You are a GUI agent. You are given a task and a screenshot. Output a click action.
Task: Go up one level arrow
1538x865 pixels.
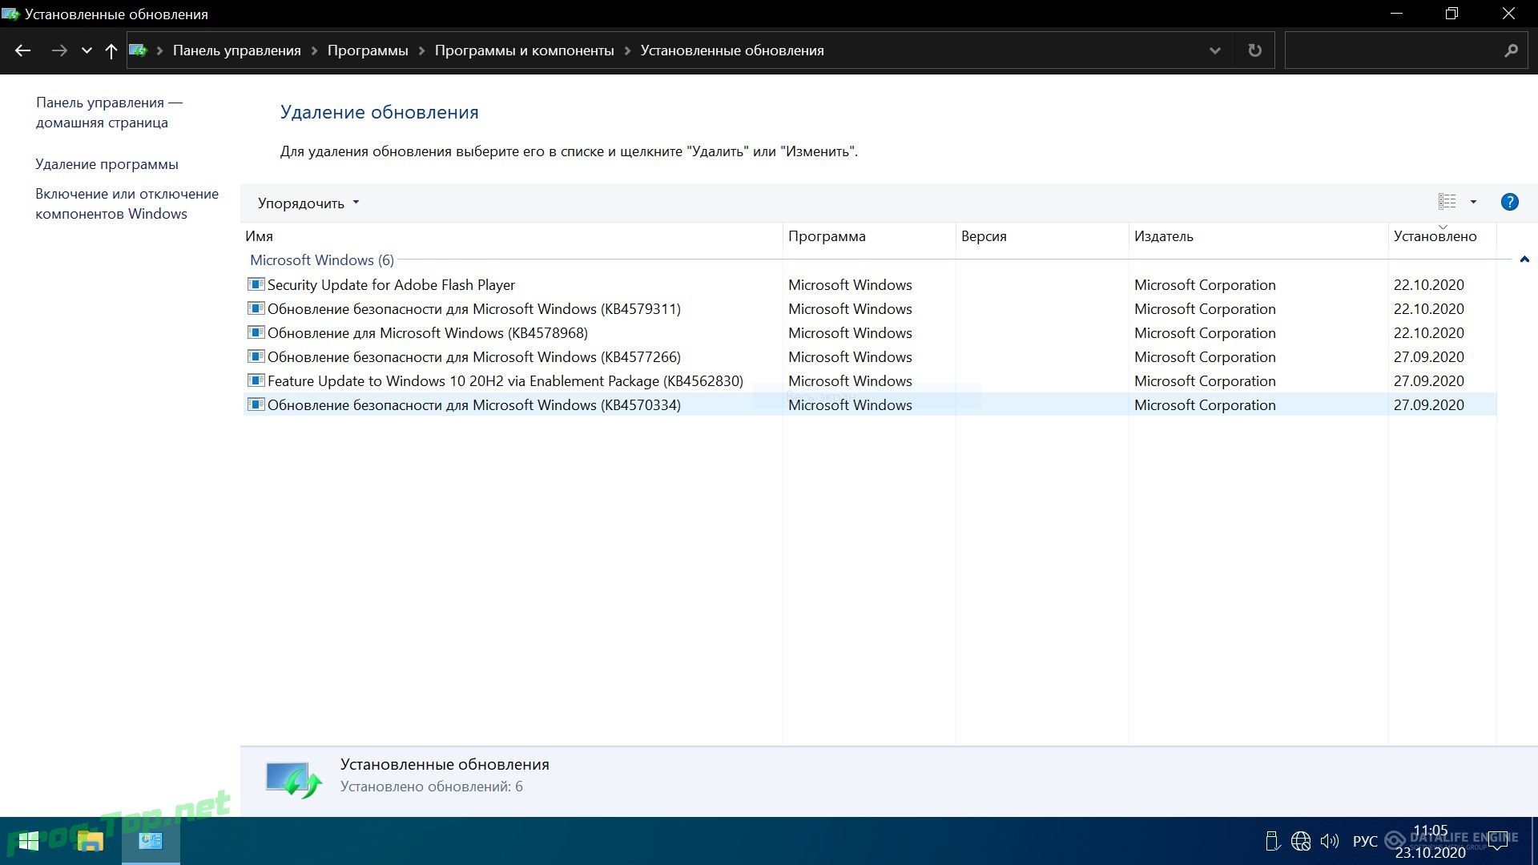tap(111, 50)
